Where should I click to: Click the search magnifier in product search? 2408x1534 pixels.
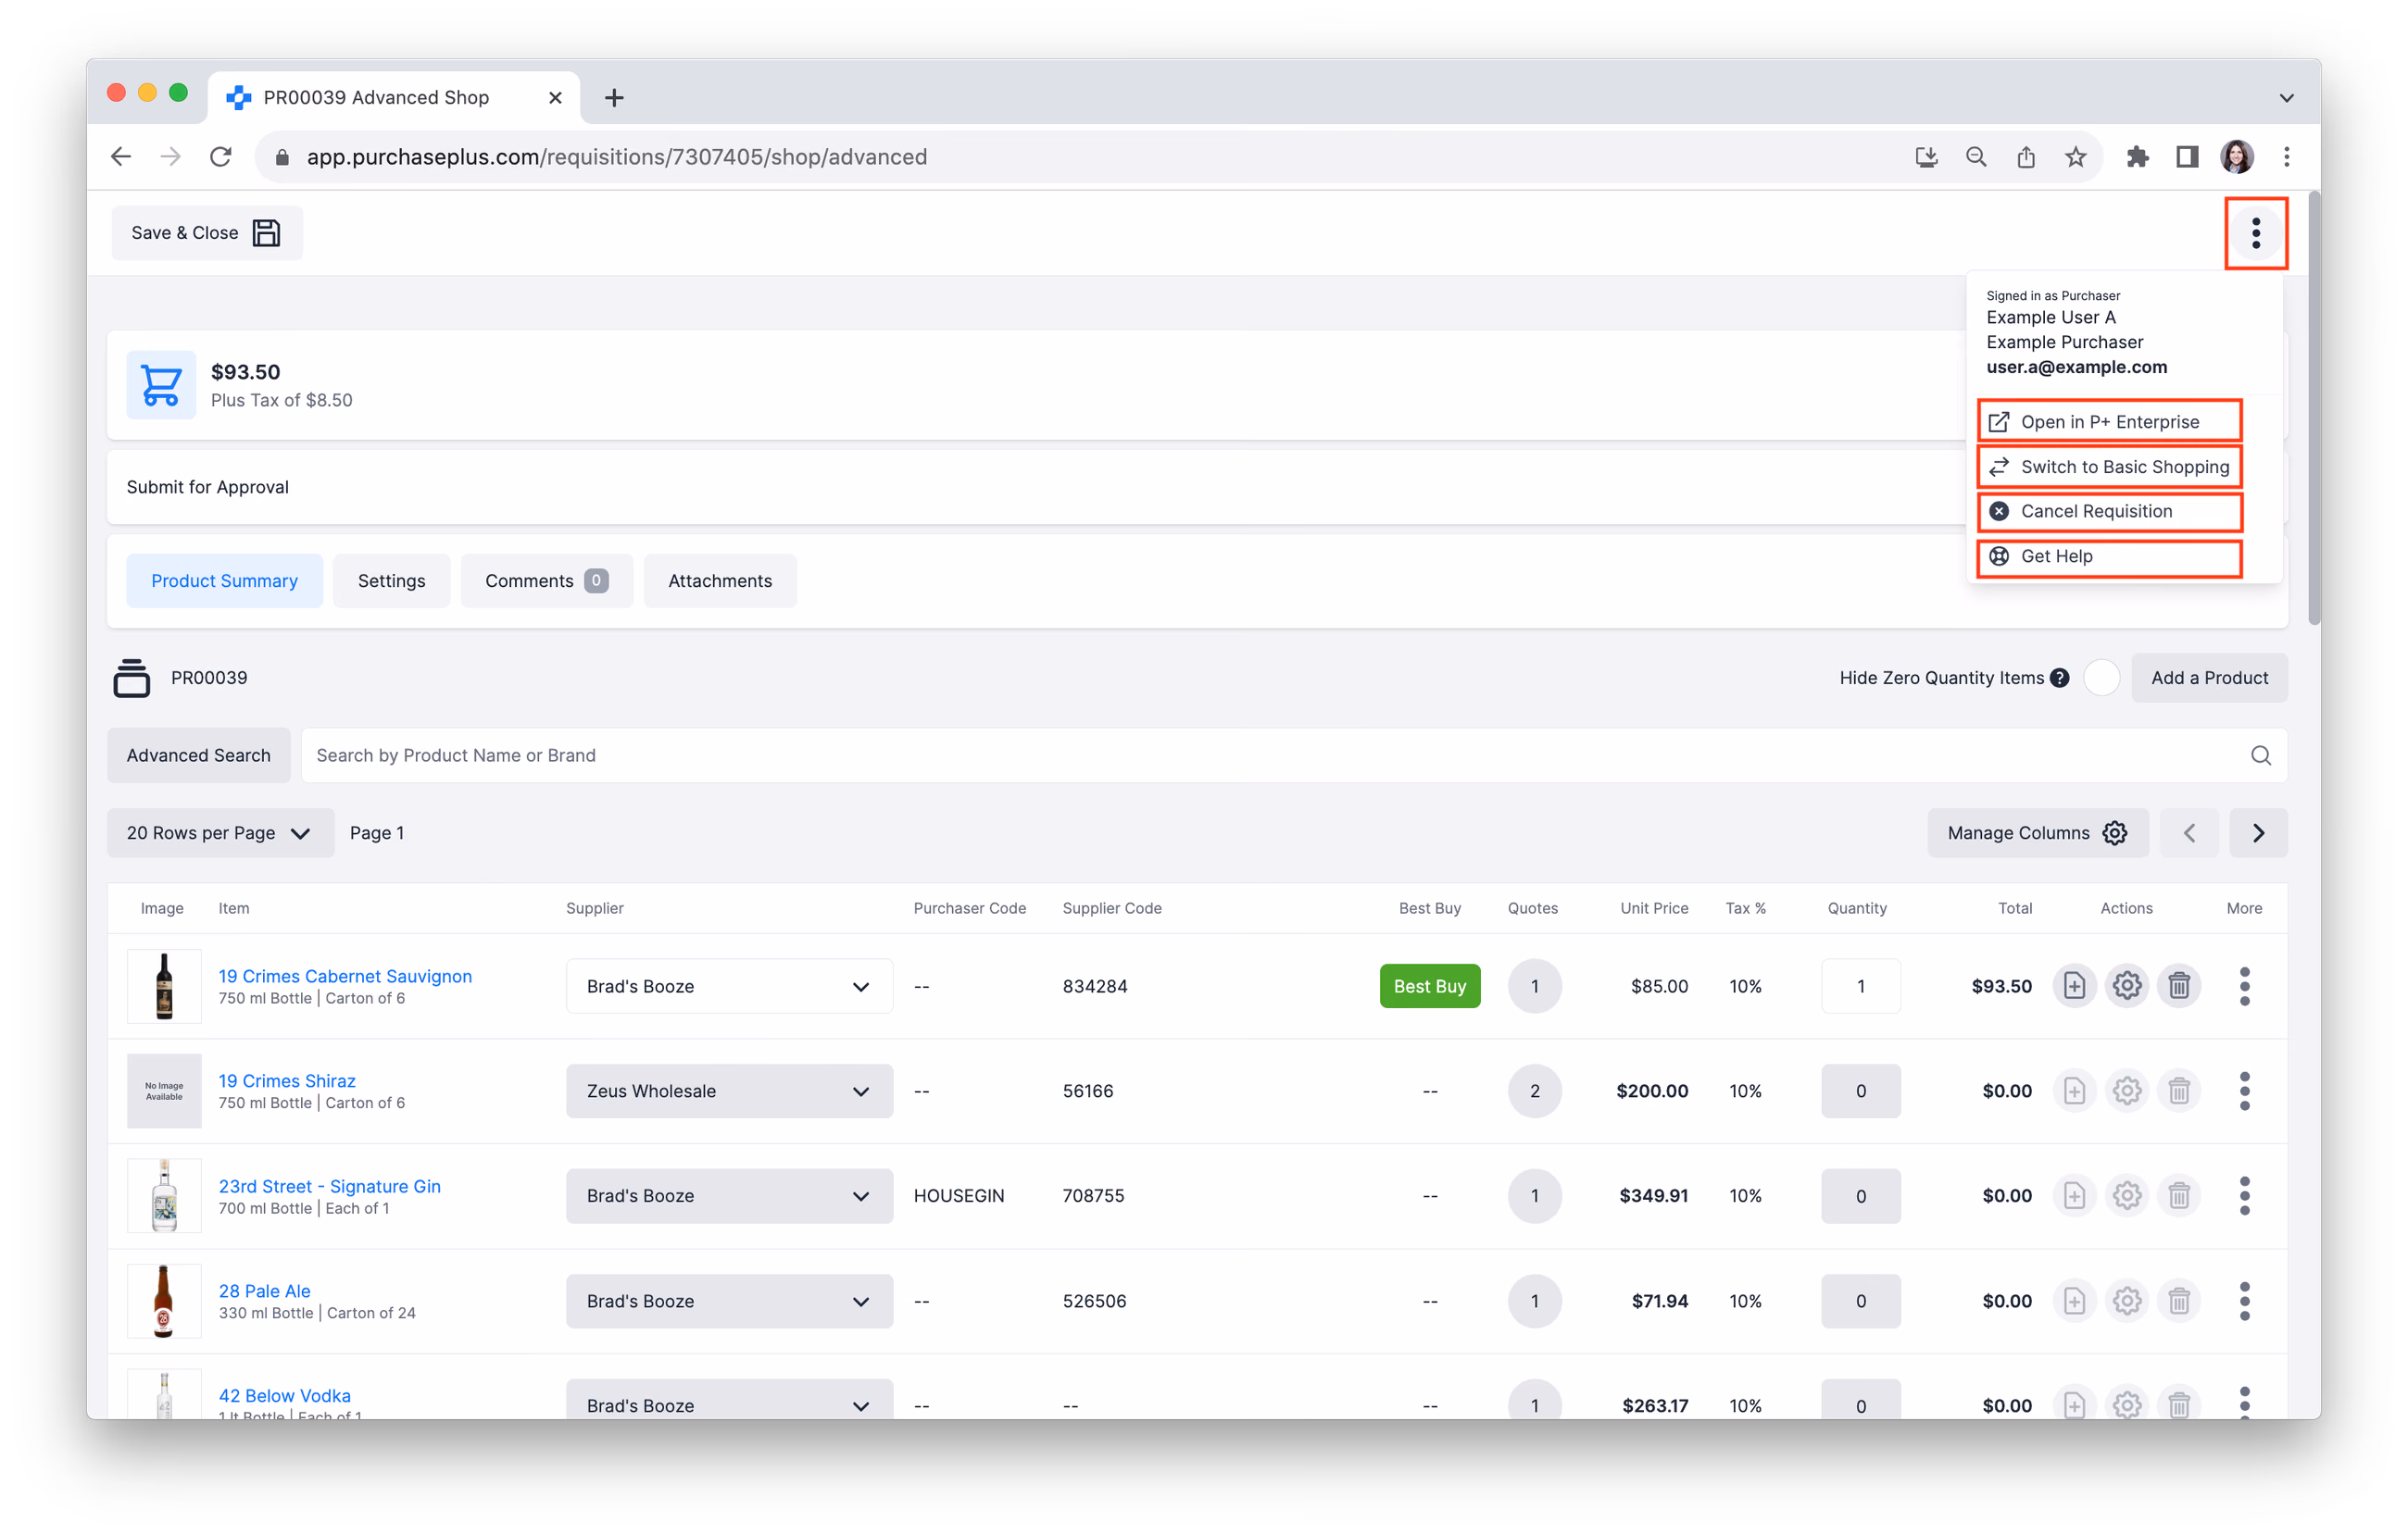click(x=2260, y=755)
